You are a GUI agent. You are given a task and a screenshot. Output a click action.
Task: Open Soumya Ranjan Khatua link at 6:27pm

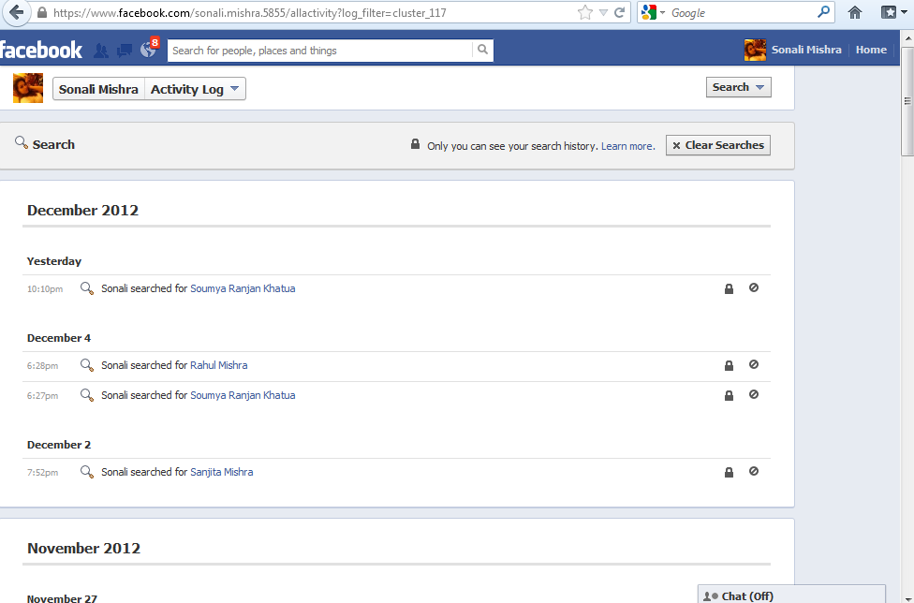point(243,395)
